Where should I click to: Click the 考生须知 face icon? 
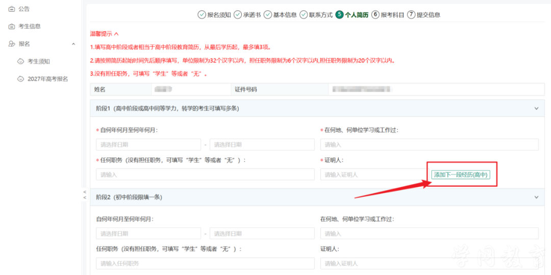pos(21,62)
